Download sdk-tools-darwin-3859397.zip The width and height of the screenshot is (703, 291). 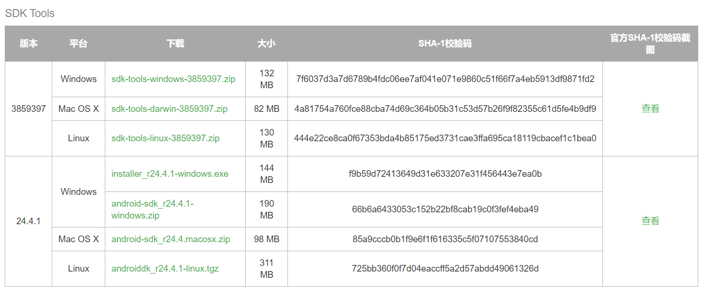point(169,109)
